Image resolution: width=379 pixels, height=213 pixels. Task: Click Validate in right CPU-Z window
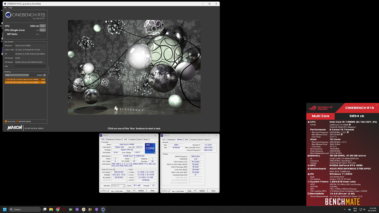(202, 191)
